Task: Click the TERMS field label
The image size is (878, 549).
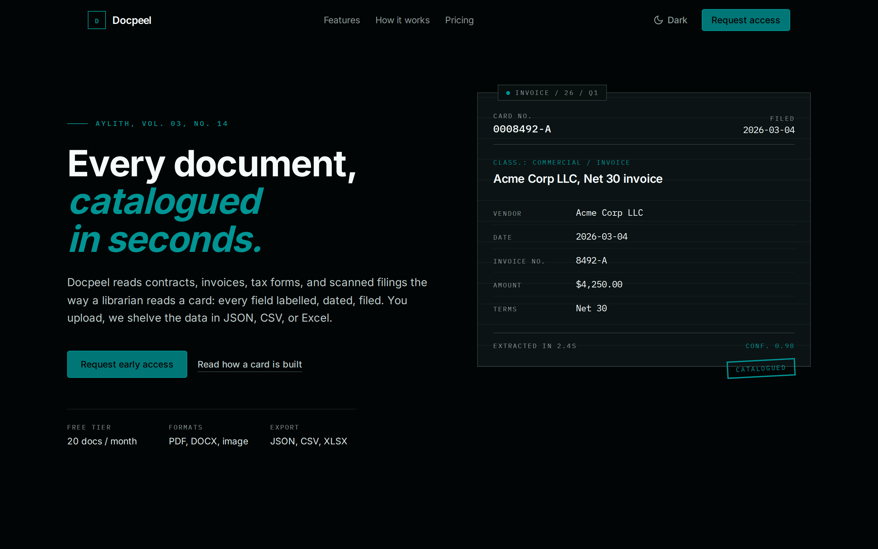Action: 505,309
